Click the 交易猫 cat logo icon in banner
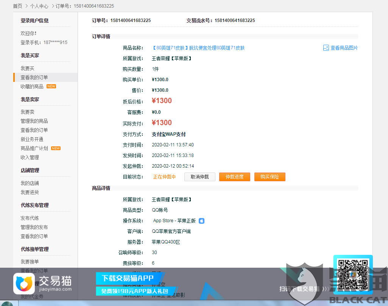Screen dimensions: 388x306 [24, 284]
